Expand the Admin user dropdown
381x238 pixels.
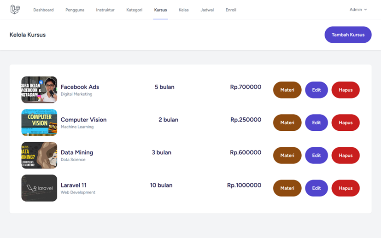coord(358,10)
